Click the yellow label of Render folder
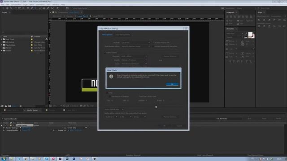The width and height of the screenshot is (287, 161). (x=32, y=51)
